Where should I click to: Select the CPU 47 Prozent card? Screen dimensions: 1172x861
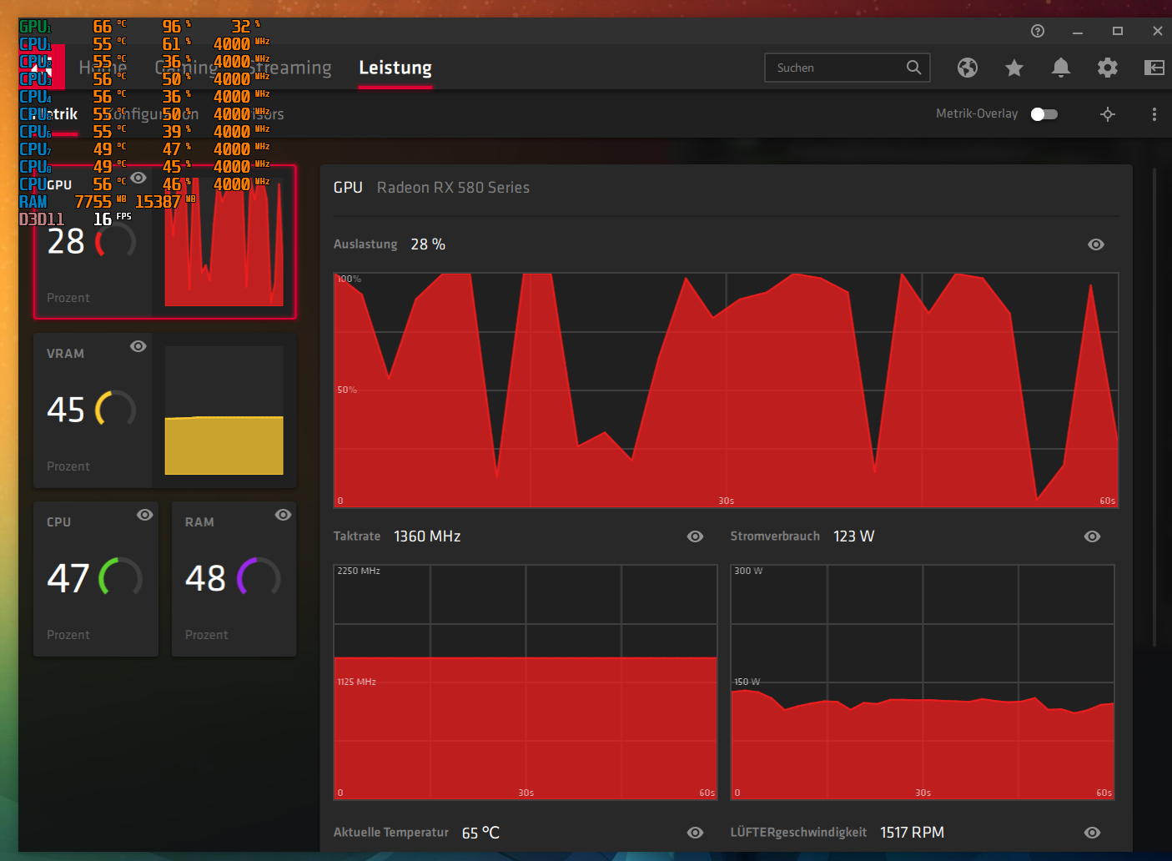(96, 579)
